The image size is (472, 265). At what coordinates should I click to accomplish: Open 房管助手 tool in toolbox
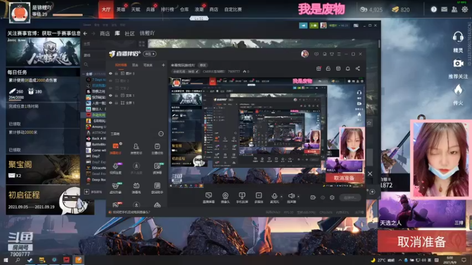coord(136,148)
